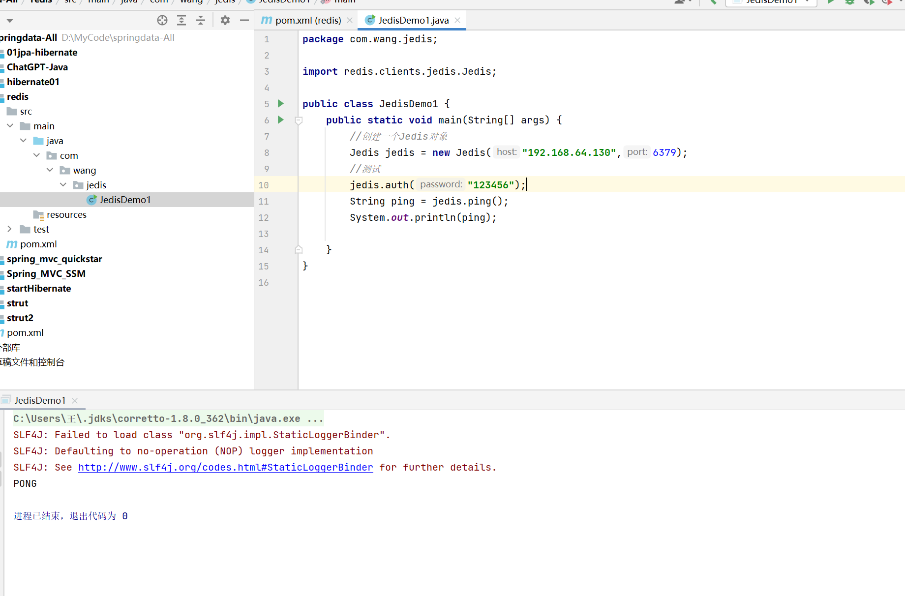Click the import redis.clients.jedis.Jedis line
Image resolution: width=905 pixels, height=596 pixels.
click(399, 71)
